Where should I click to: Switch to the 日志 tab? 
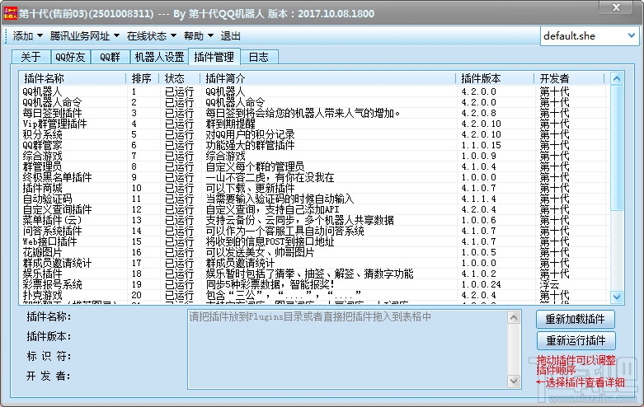259,57
